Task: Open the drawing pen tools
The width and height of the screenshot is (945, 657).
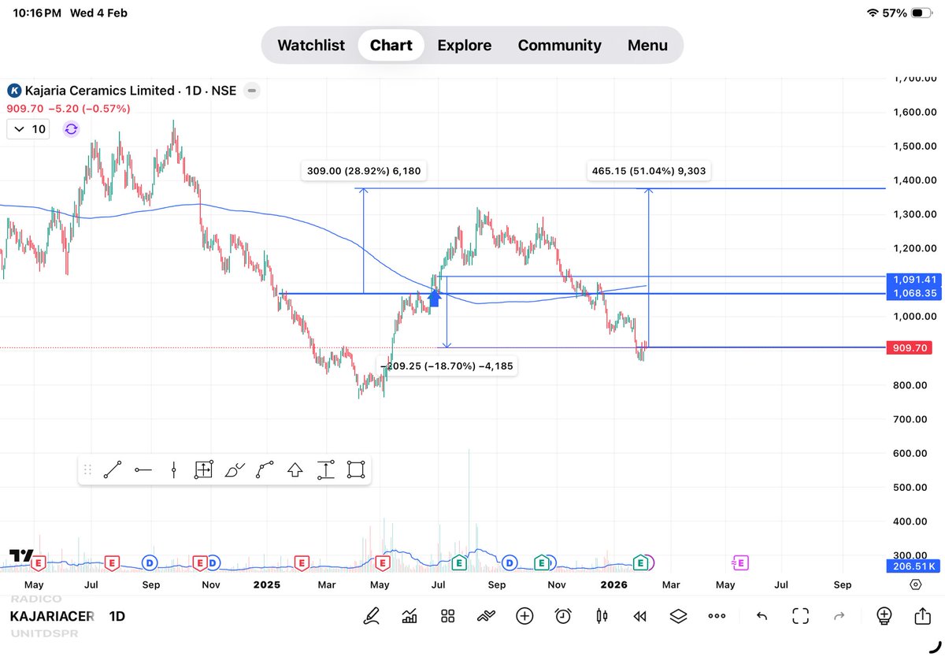Action: pos(371,616)
